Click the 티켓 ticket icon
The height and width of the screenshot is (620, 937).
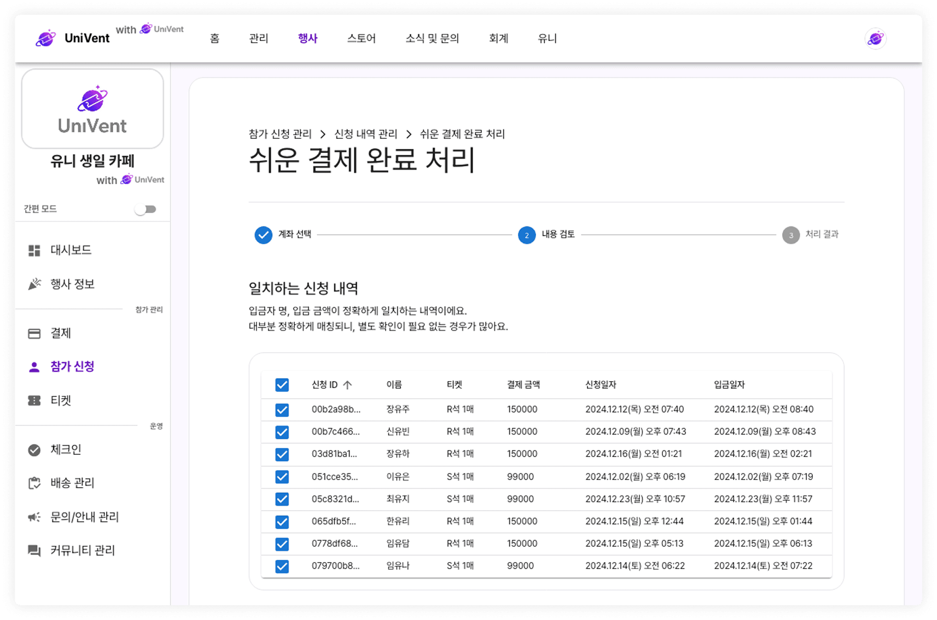coord(34,401)
